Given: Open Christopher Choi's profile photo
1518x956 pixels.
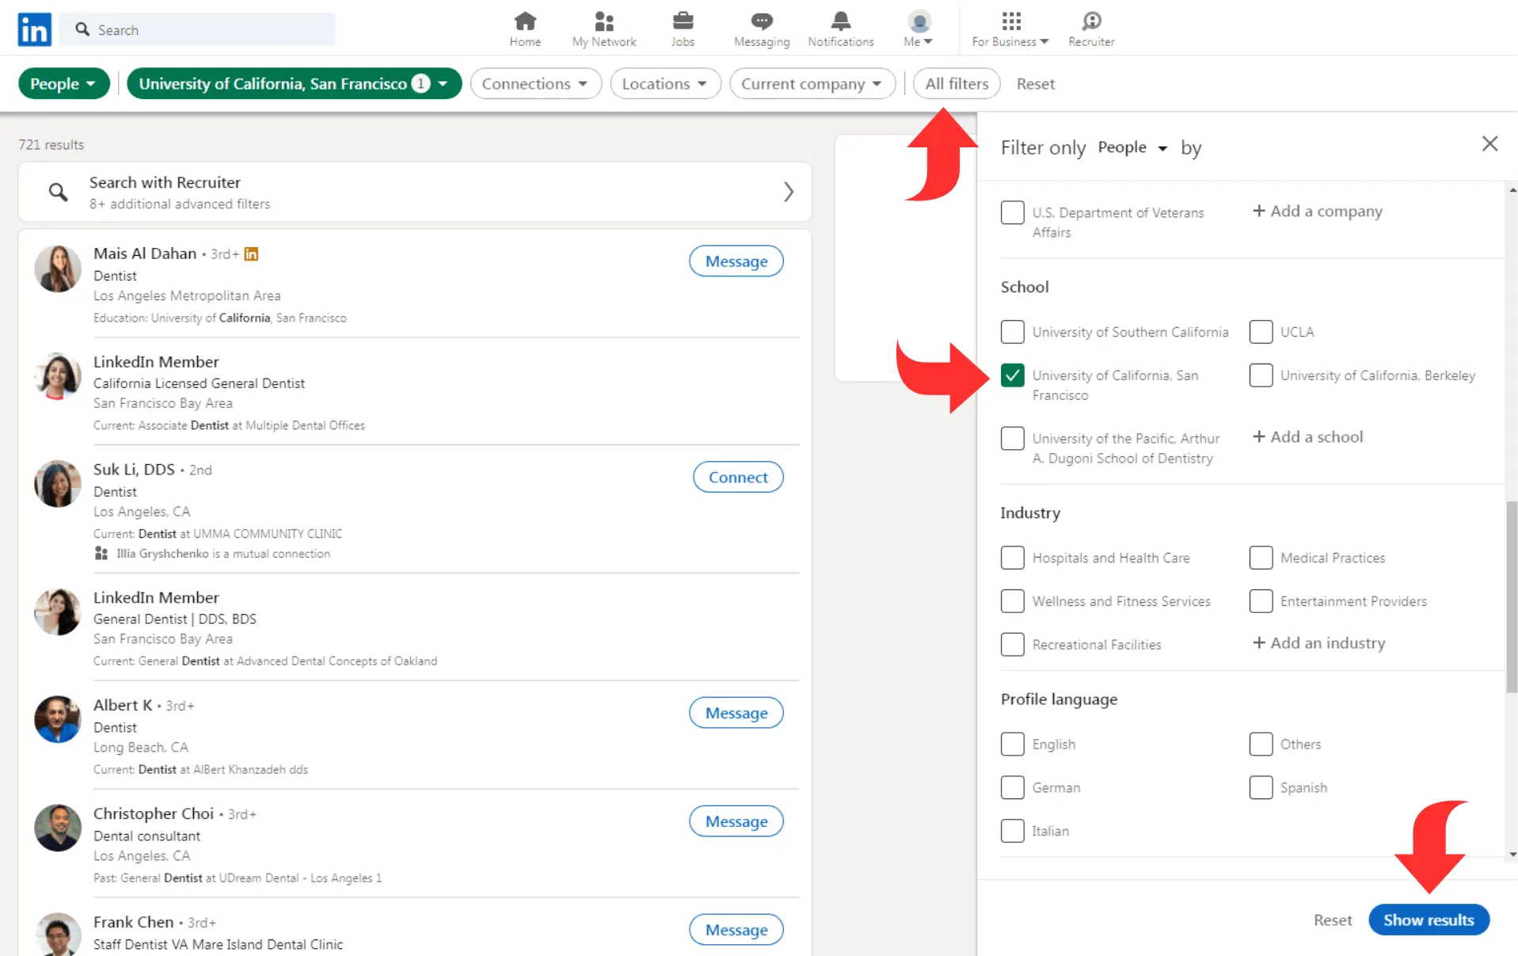Looking at the screenshot, I should coord(58,828).
